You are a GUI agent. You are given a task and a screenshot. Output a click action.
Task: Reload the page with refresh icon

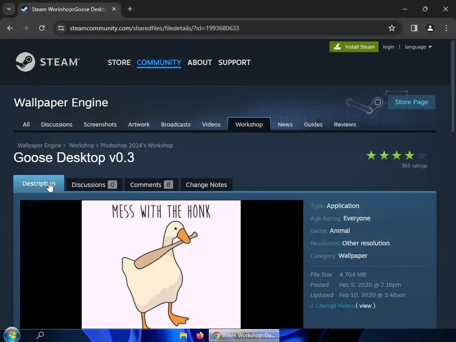point(42,28)
